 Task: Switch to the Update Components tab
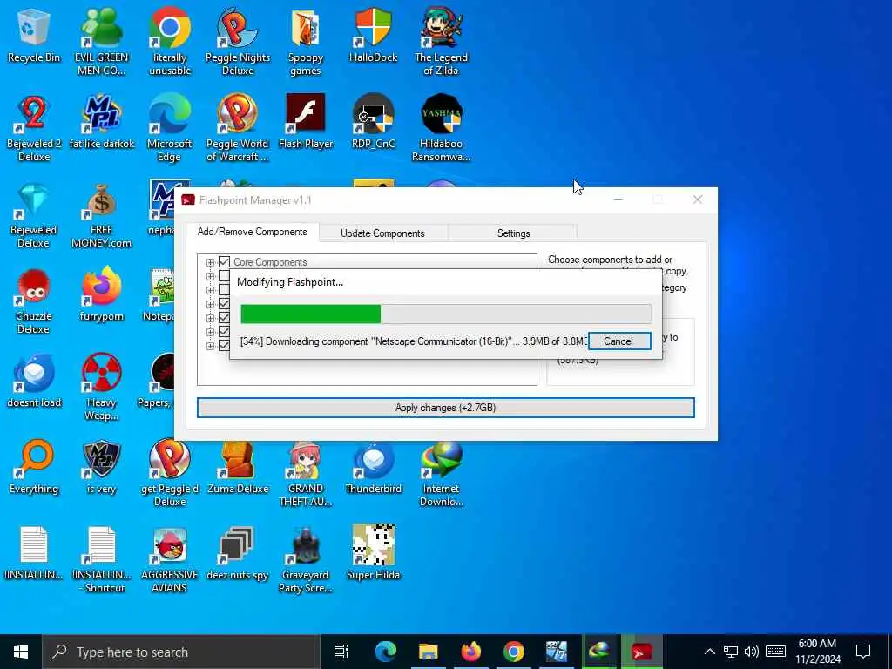pos(382,233)
